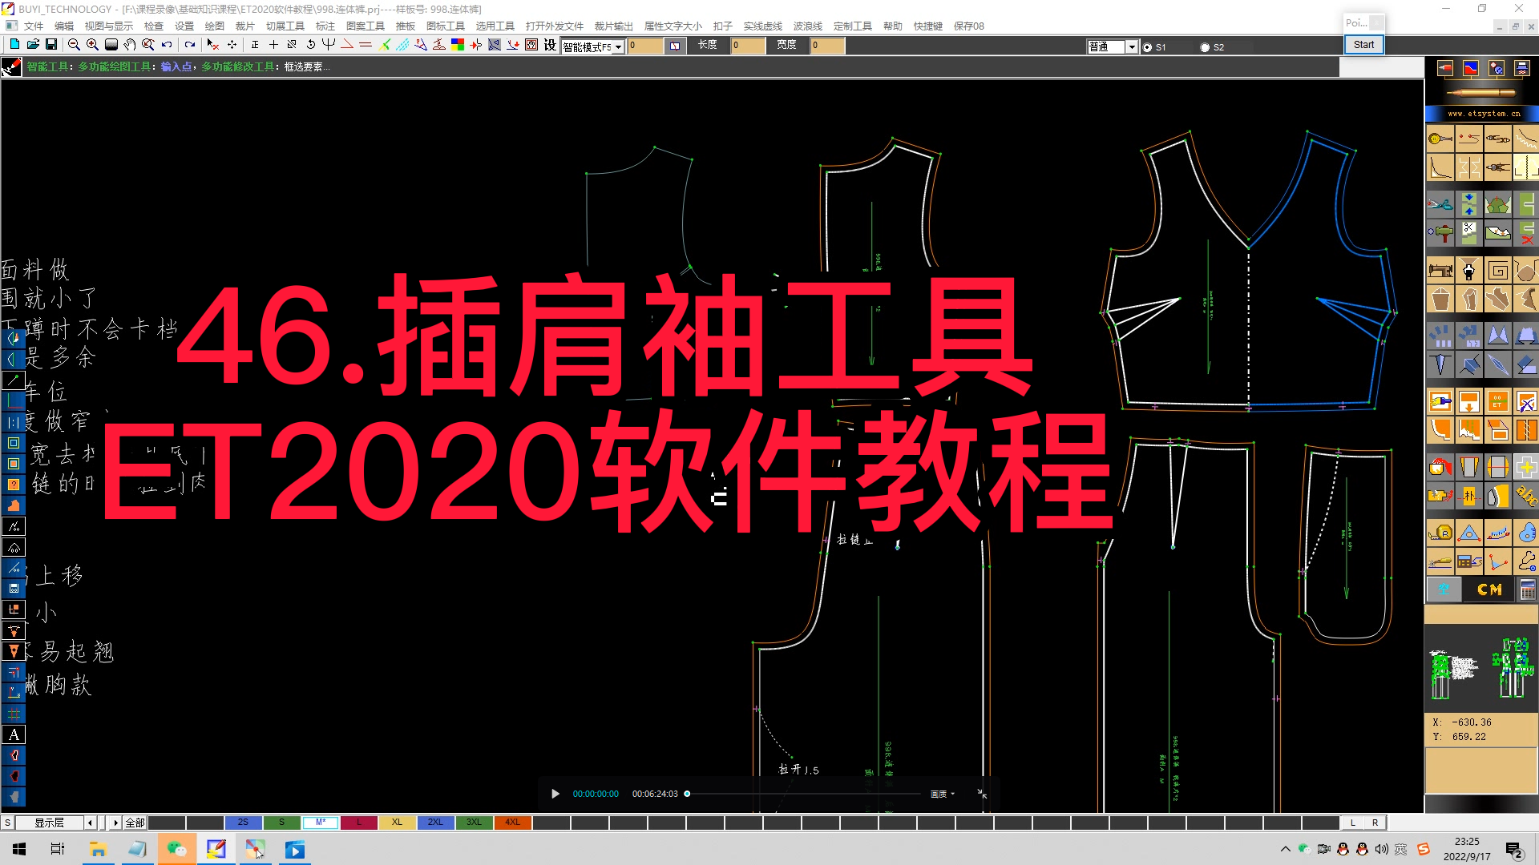Image resolution: width=1539 pixels, height=865 pixels.
Task: Select the delete-selection arrow tool with red X
Action: tap(212, 45)
